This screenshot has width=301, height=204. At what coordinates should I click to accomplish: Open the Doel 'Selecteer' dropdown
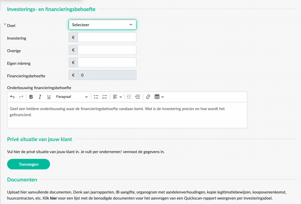coord(102,25)
